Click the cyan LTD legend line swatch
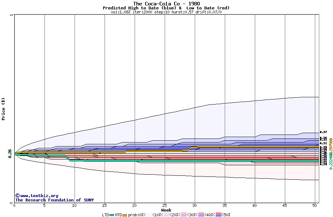Screen dimensions: 333x217 (x=111, y=215)
